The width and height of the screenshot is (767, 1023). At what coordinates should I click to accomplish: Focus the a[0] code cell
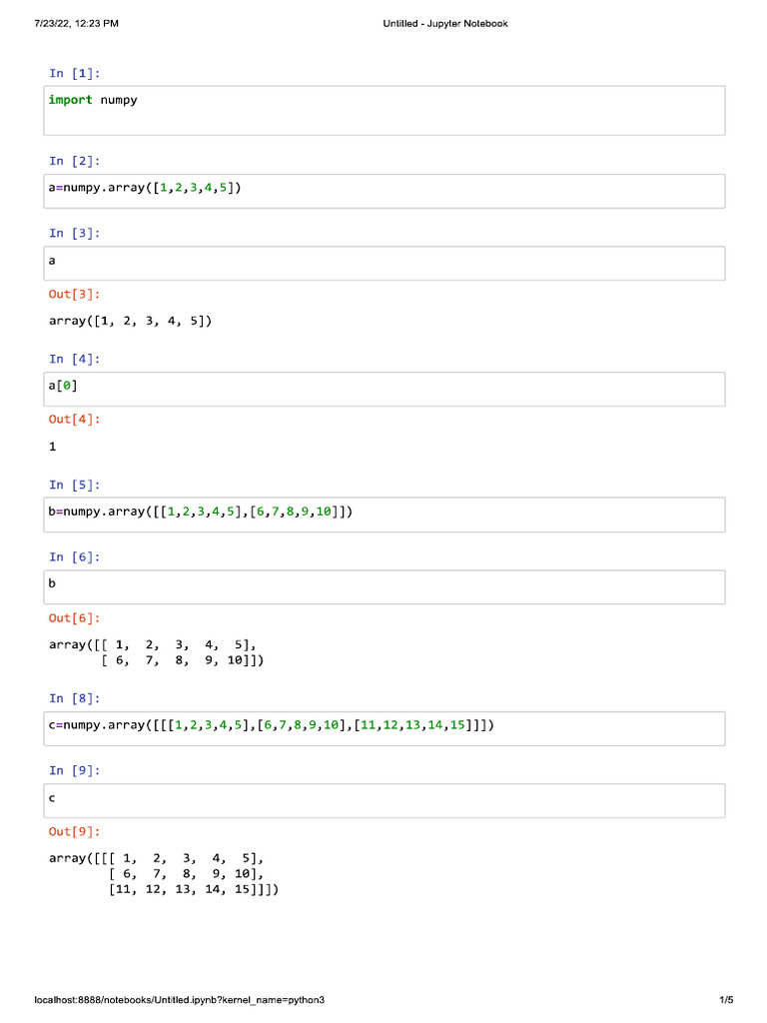383,389
